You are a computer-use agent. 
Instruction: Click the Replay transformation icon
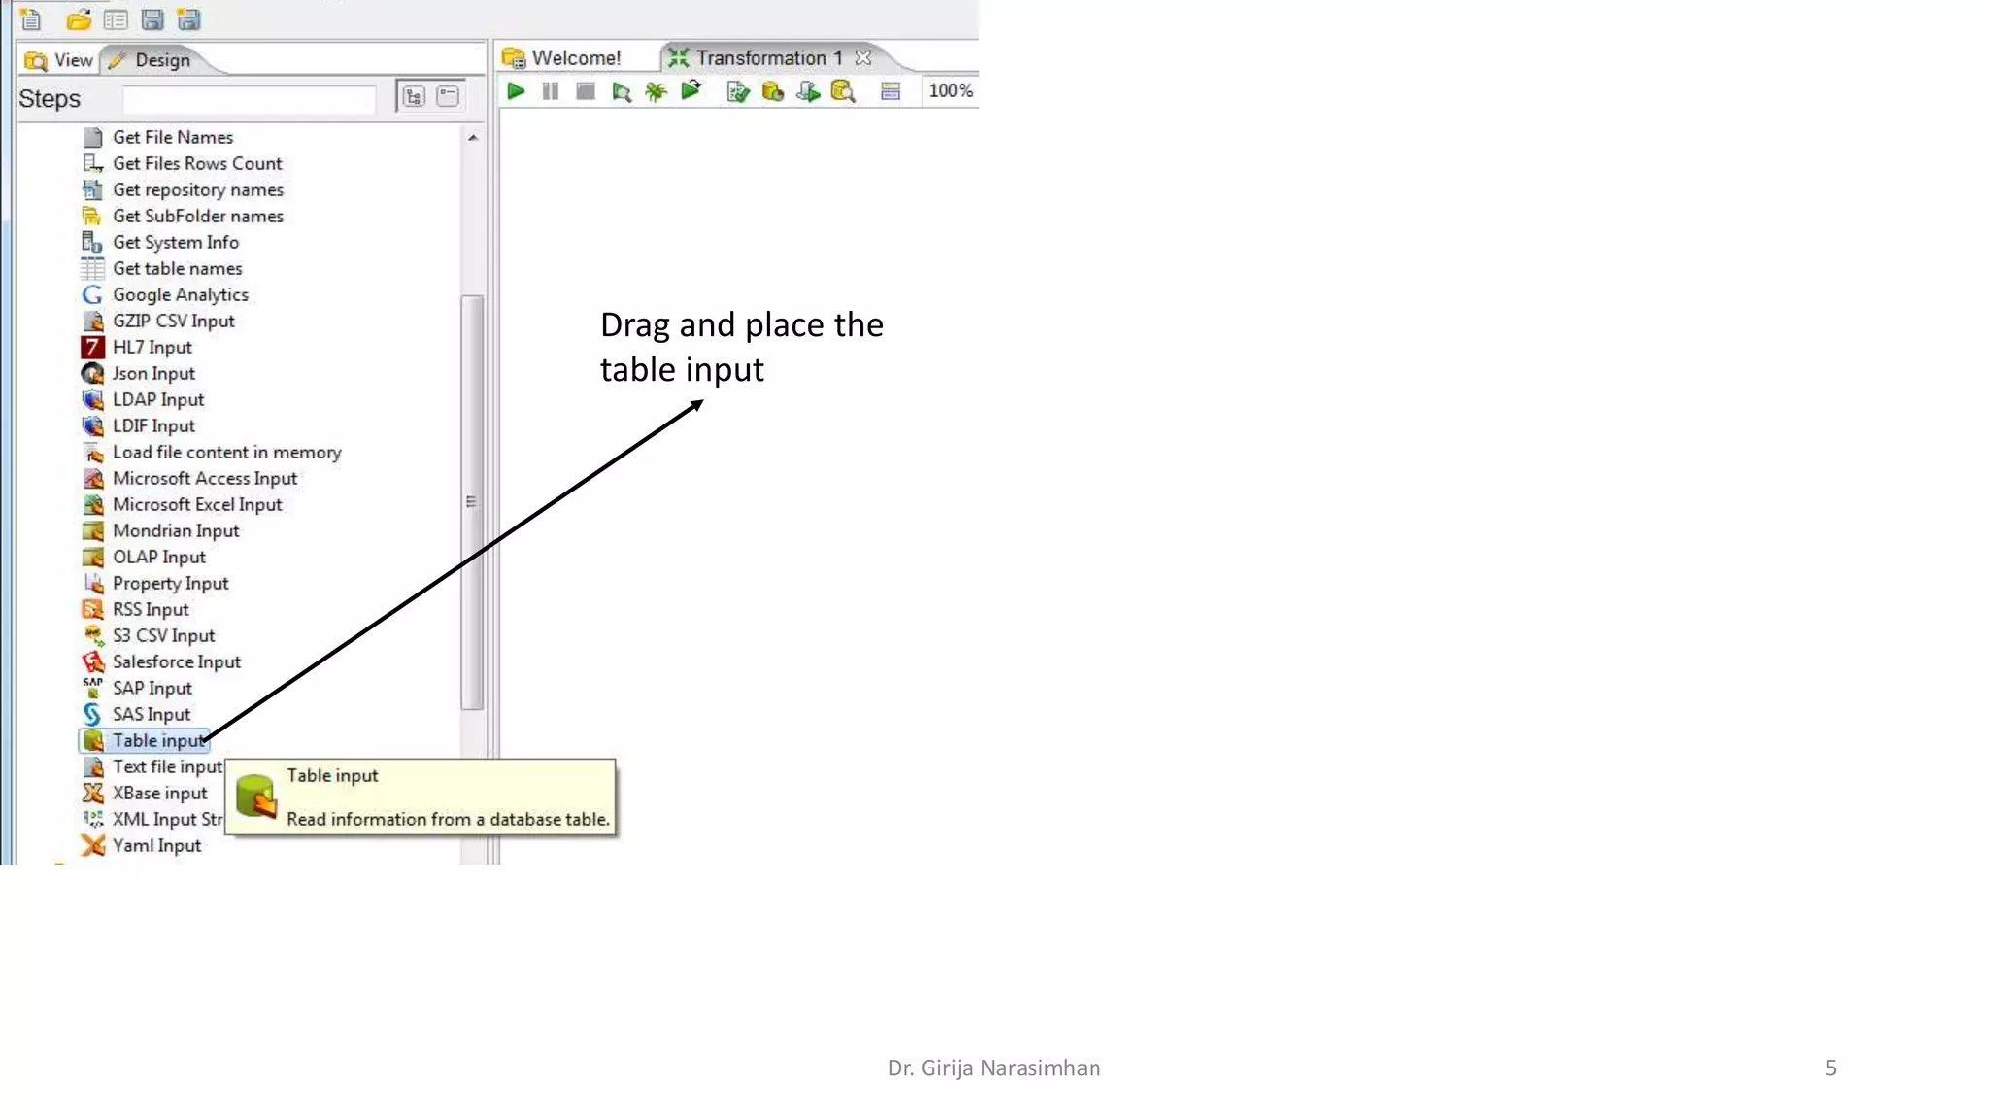691,91
